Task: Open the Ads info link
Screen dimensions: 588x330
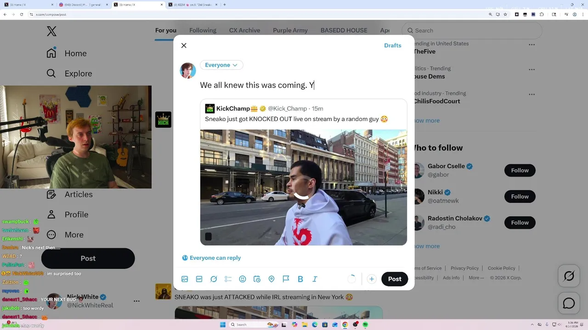Action: tap(451, 278)
